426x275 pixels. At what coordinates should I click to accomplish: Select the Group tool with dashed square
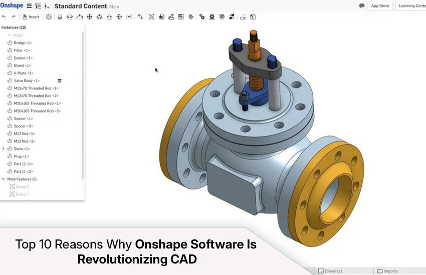coord(151,17)
